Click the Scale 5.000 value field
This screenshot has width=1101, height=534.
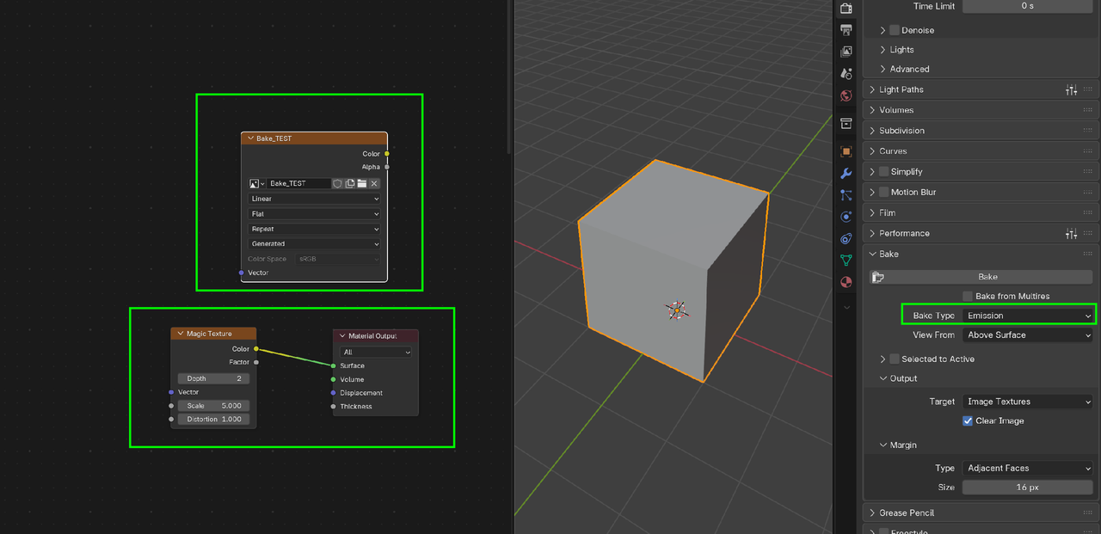[214, 406]
